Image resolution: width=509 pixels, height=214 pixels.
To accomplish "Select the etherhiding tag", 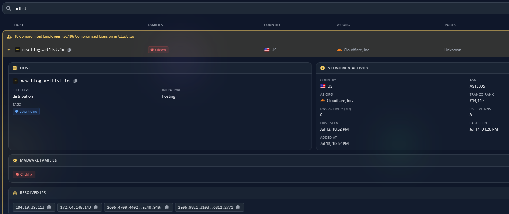I will pyautogui.click(x=26, y=111).
